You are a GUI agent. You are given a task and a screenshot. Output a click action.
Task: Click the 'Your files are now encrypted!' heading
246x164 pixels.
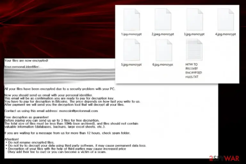(x=26, y=61)
